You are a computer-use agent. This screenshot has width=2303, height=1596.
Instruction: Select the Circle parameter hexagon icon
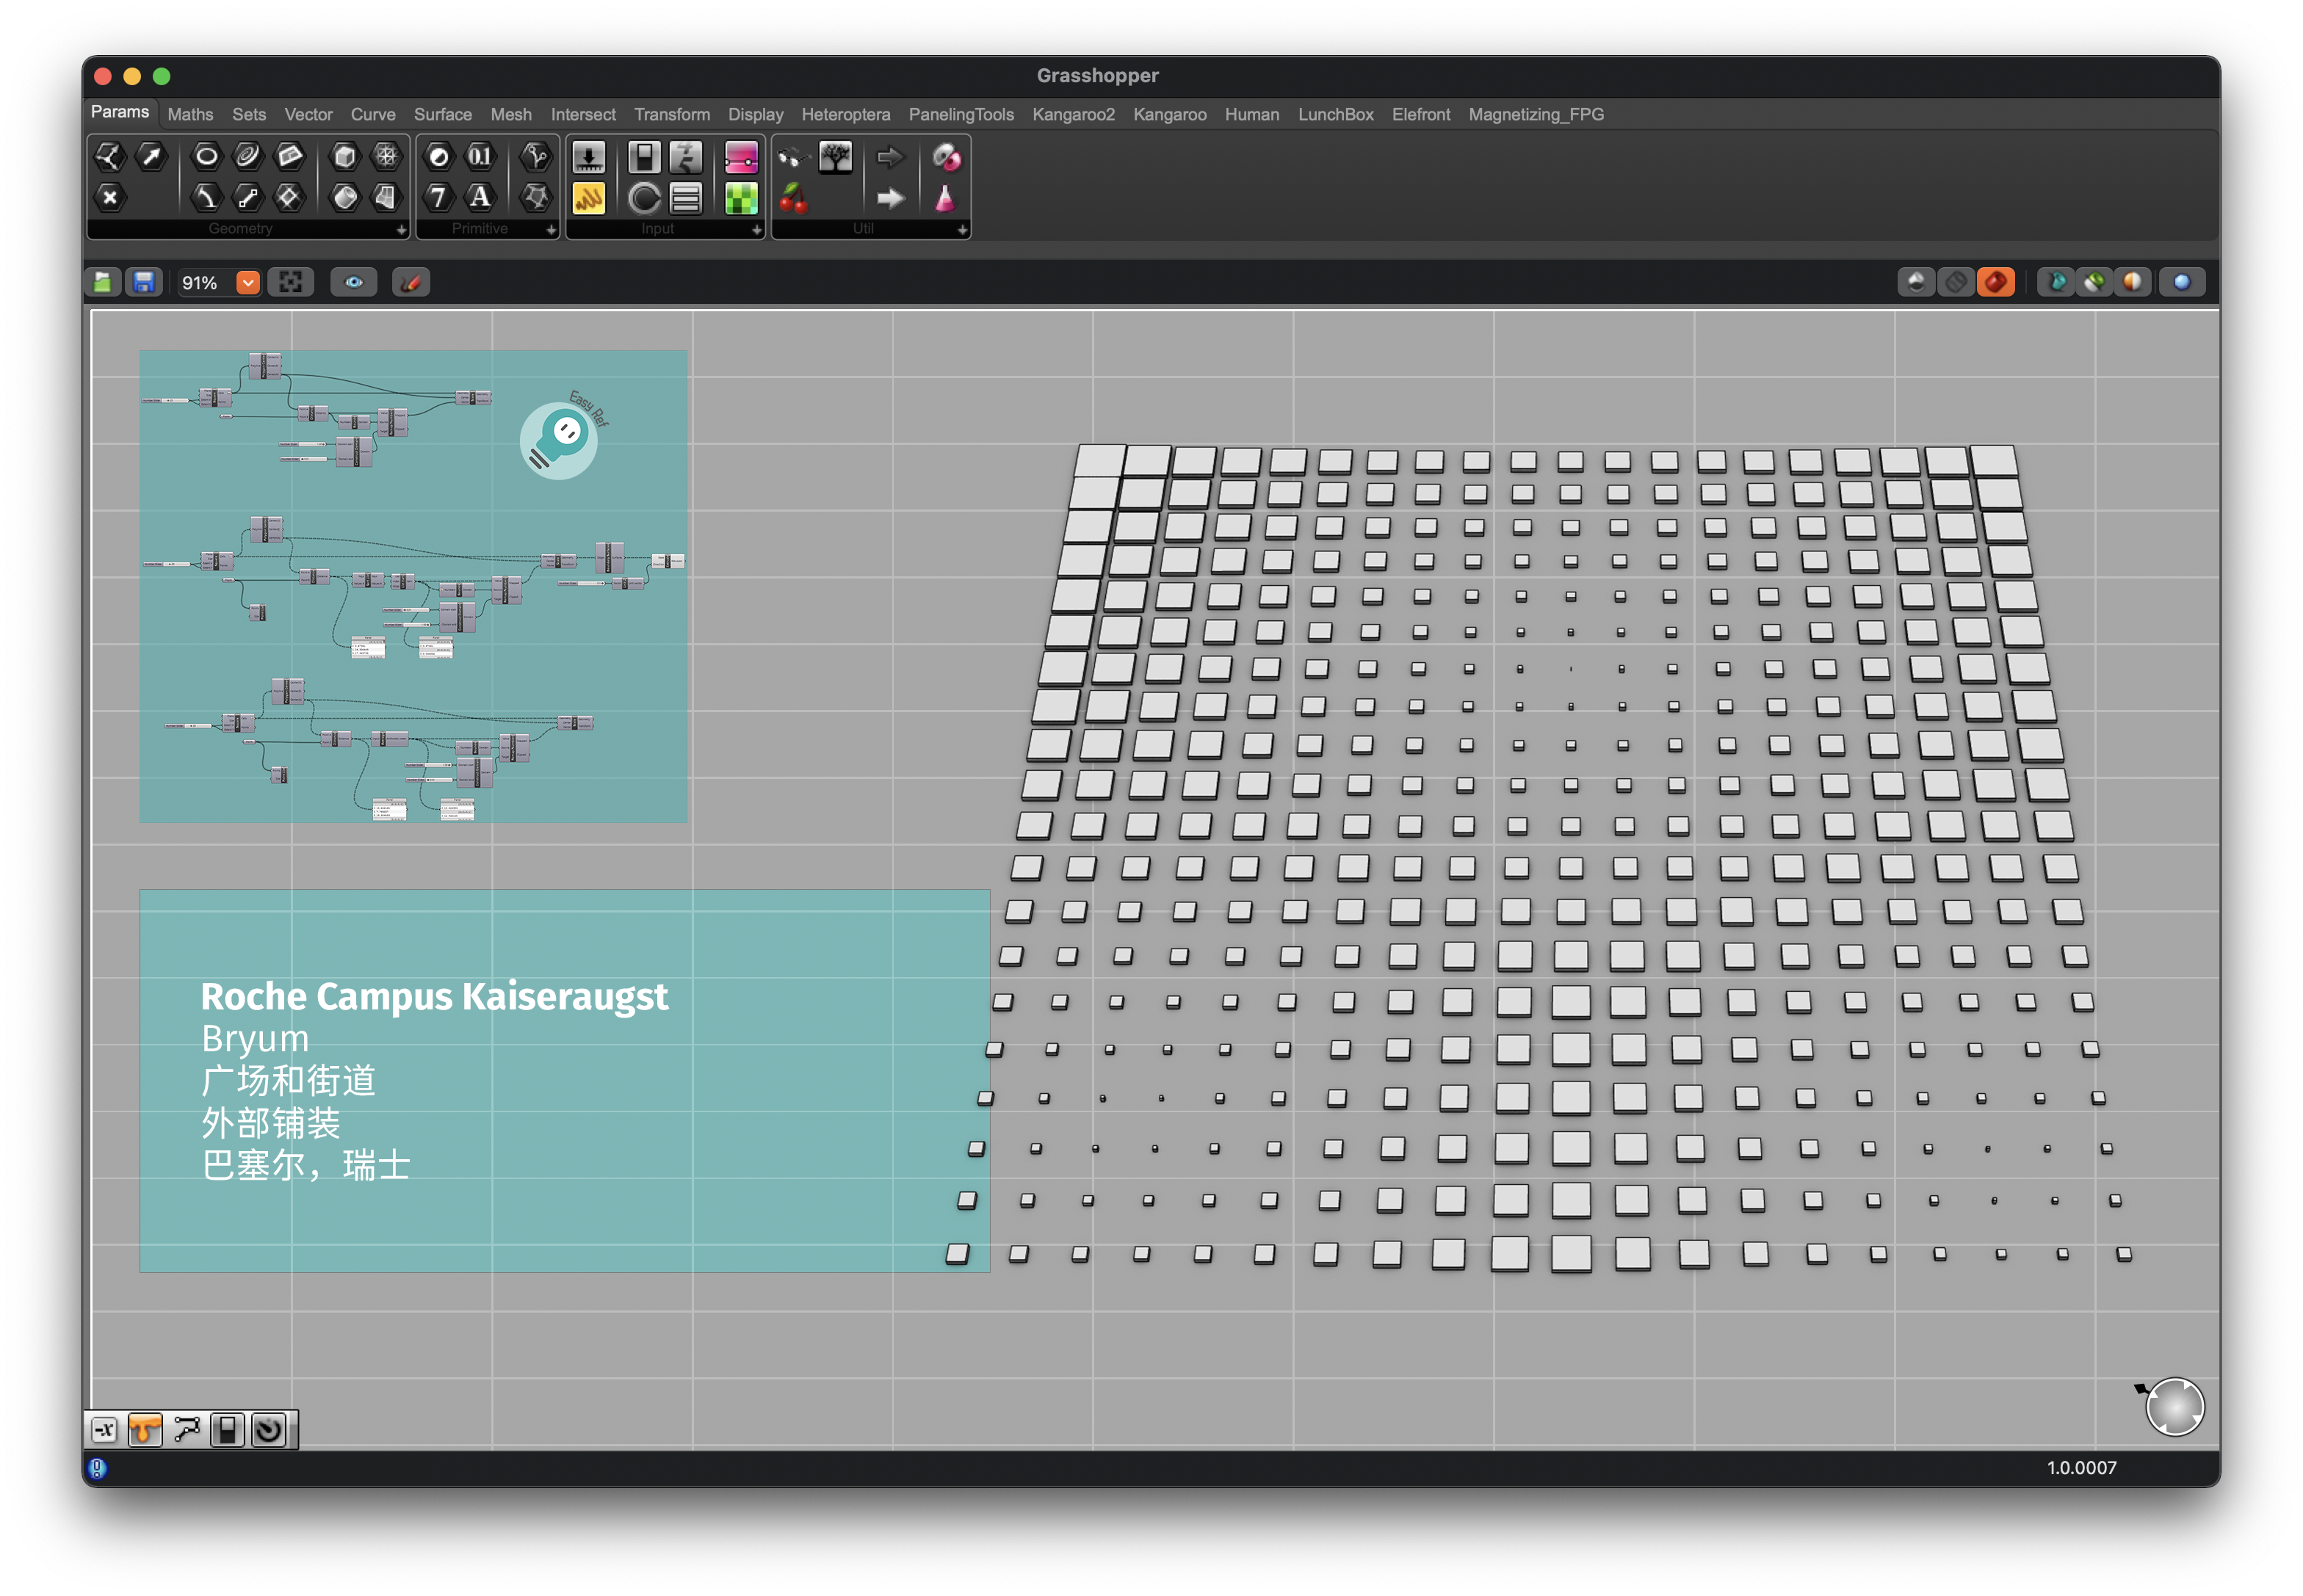(x=206, y=156)
